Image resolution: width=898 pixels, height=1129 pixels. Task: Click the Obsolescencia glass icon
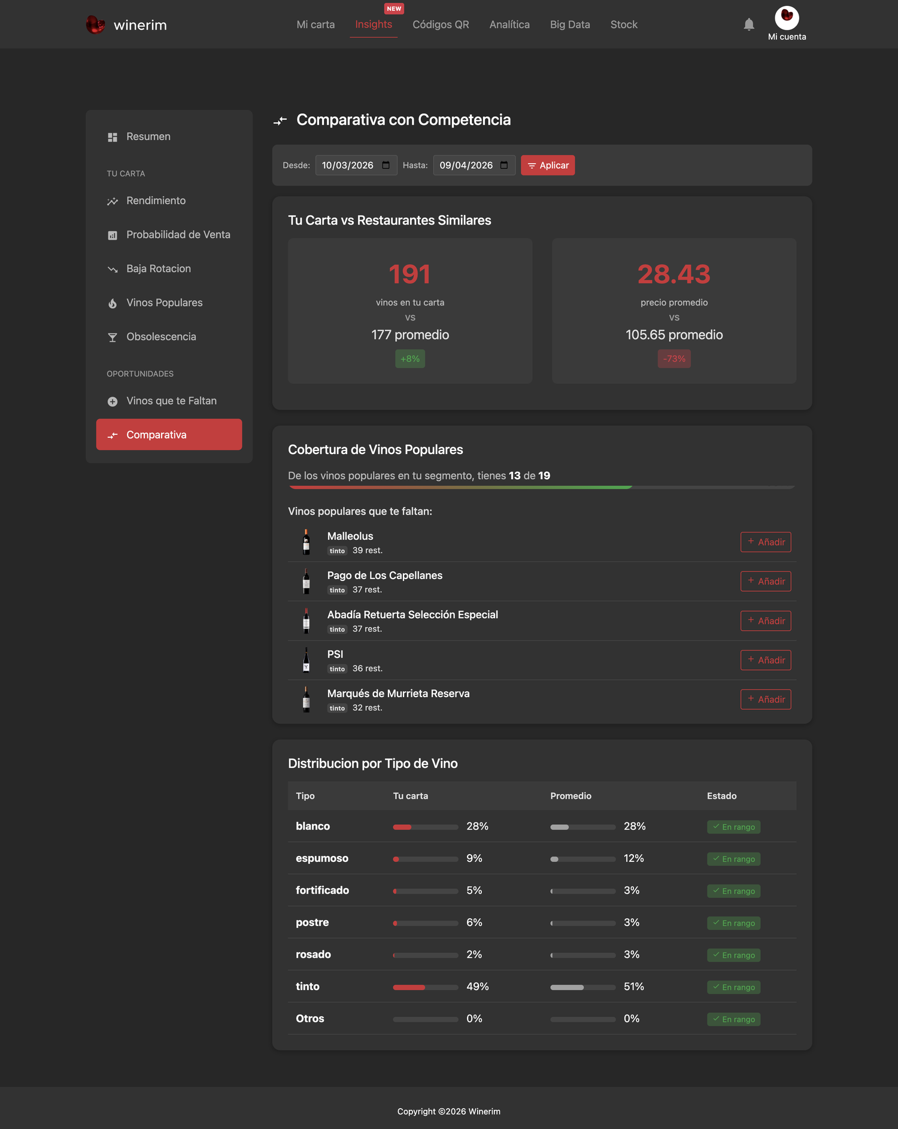[113, 338]
